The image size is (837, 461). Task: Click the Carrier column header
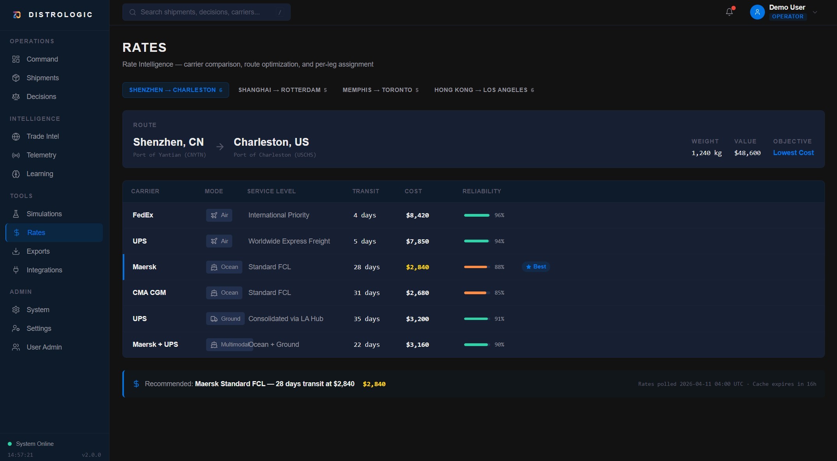[145, 191]
